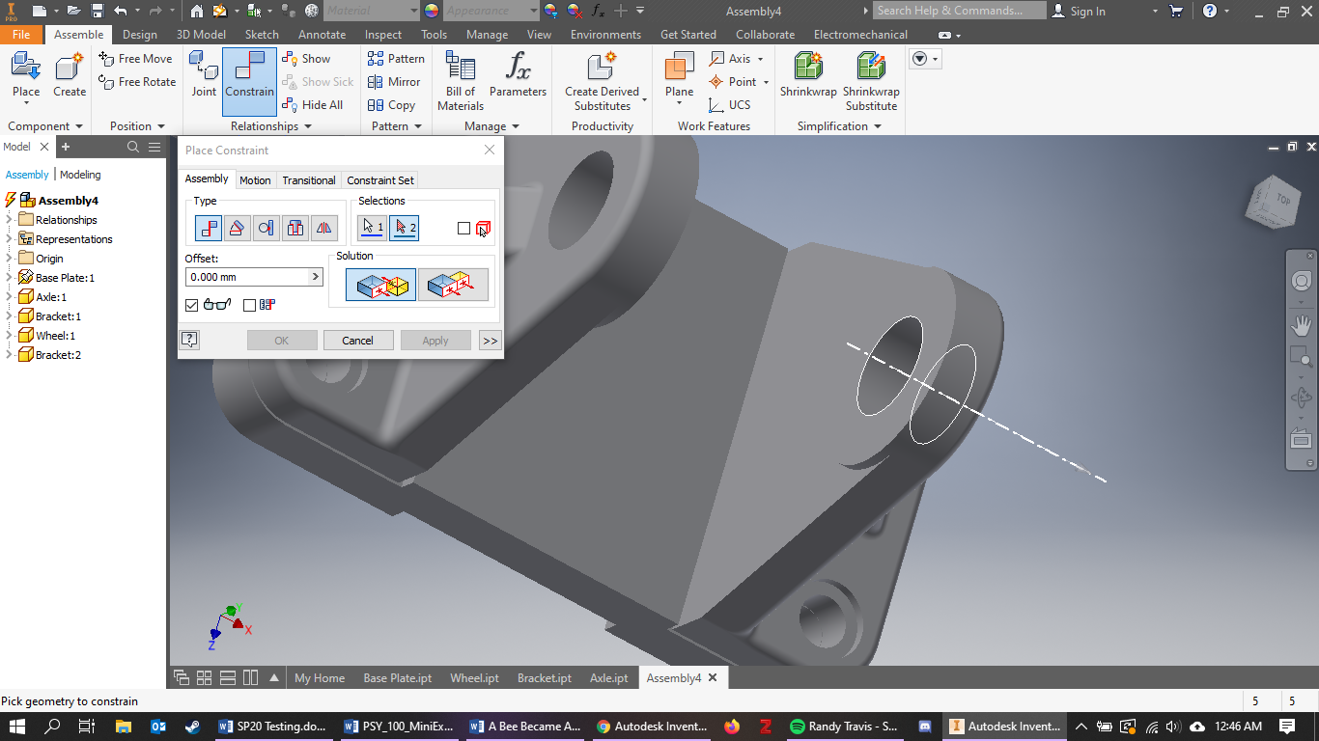Click the Mirror tool

tap(394, 82)
